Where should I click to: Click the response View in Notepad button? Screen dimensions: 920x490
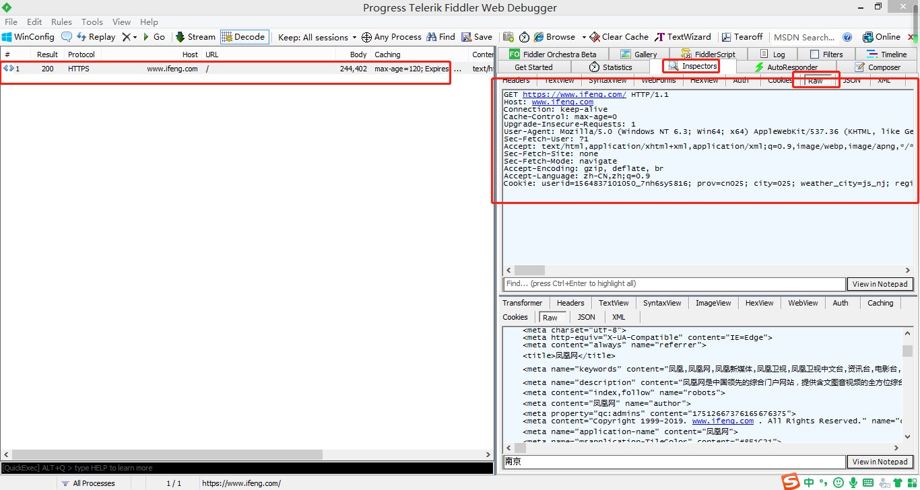coord(880,462)
